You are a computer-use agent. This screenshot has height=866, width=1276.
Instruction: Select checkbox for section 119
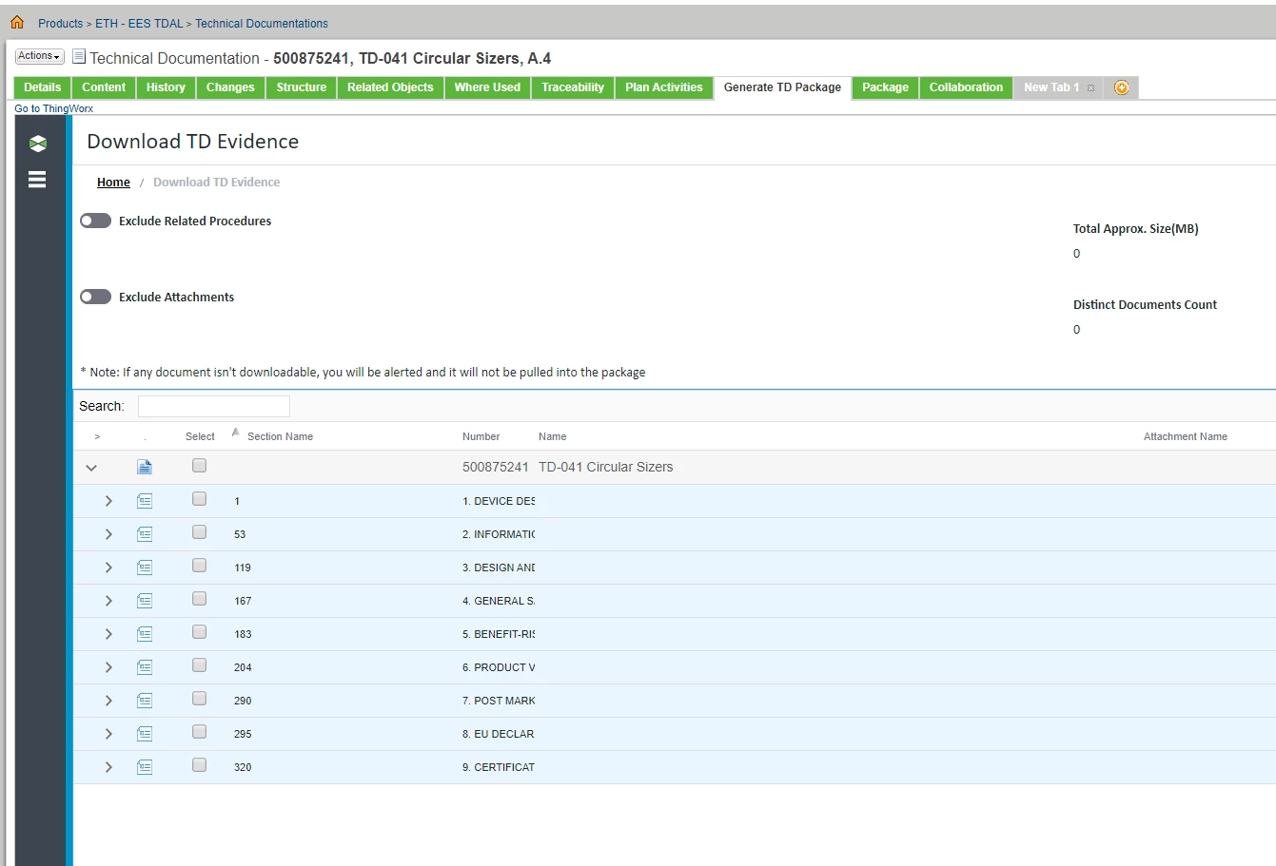[x=199, y=566]
